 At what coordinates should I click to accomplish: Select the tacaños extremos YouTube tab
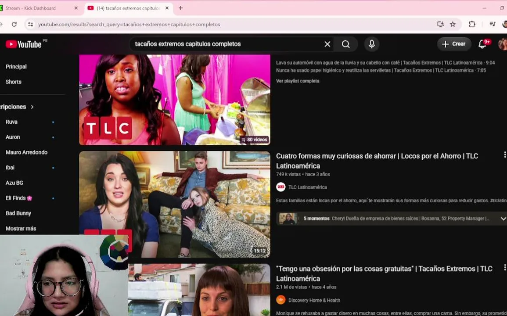(128, 8)
